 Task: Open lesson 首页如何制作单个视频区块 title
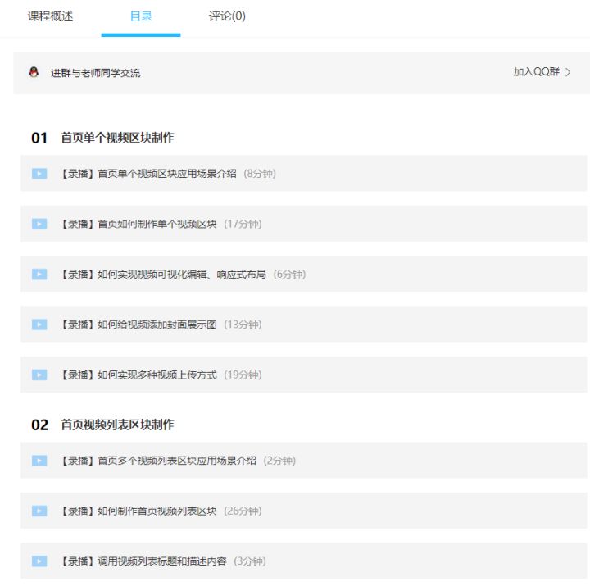pos(138,224)
